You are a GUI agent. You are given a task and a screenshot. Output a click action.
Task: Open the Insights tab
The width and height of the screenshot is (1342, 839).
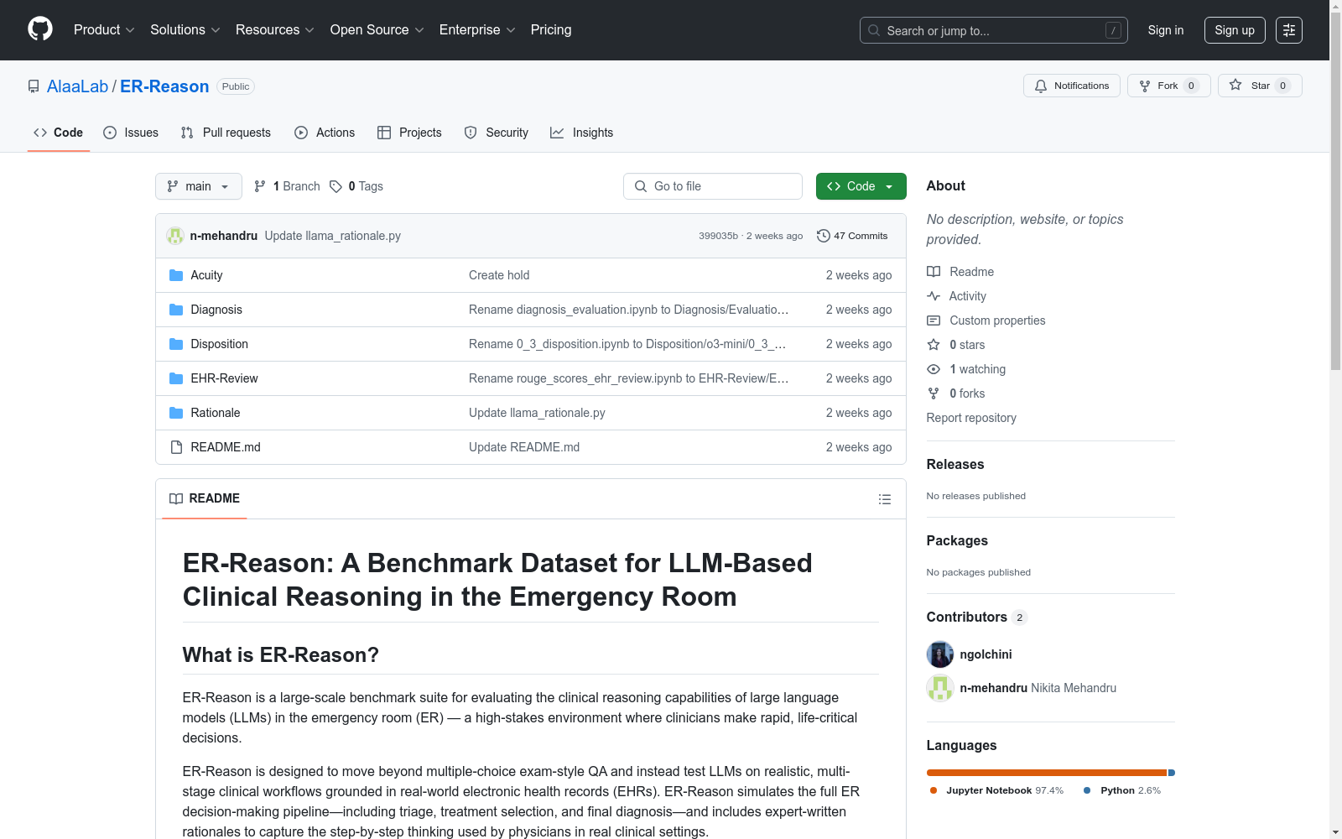(581, 133)
